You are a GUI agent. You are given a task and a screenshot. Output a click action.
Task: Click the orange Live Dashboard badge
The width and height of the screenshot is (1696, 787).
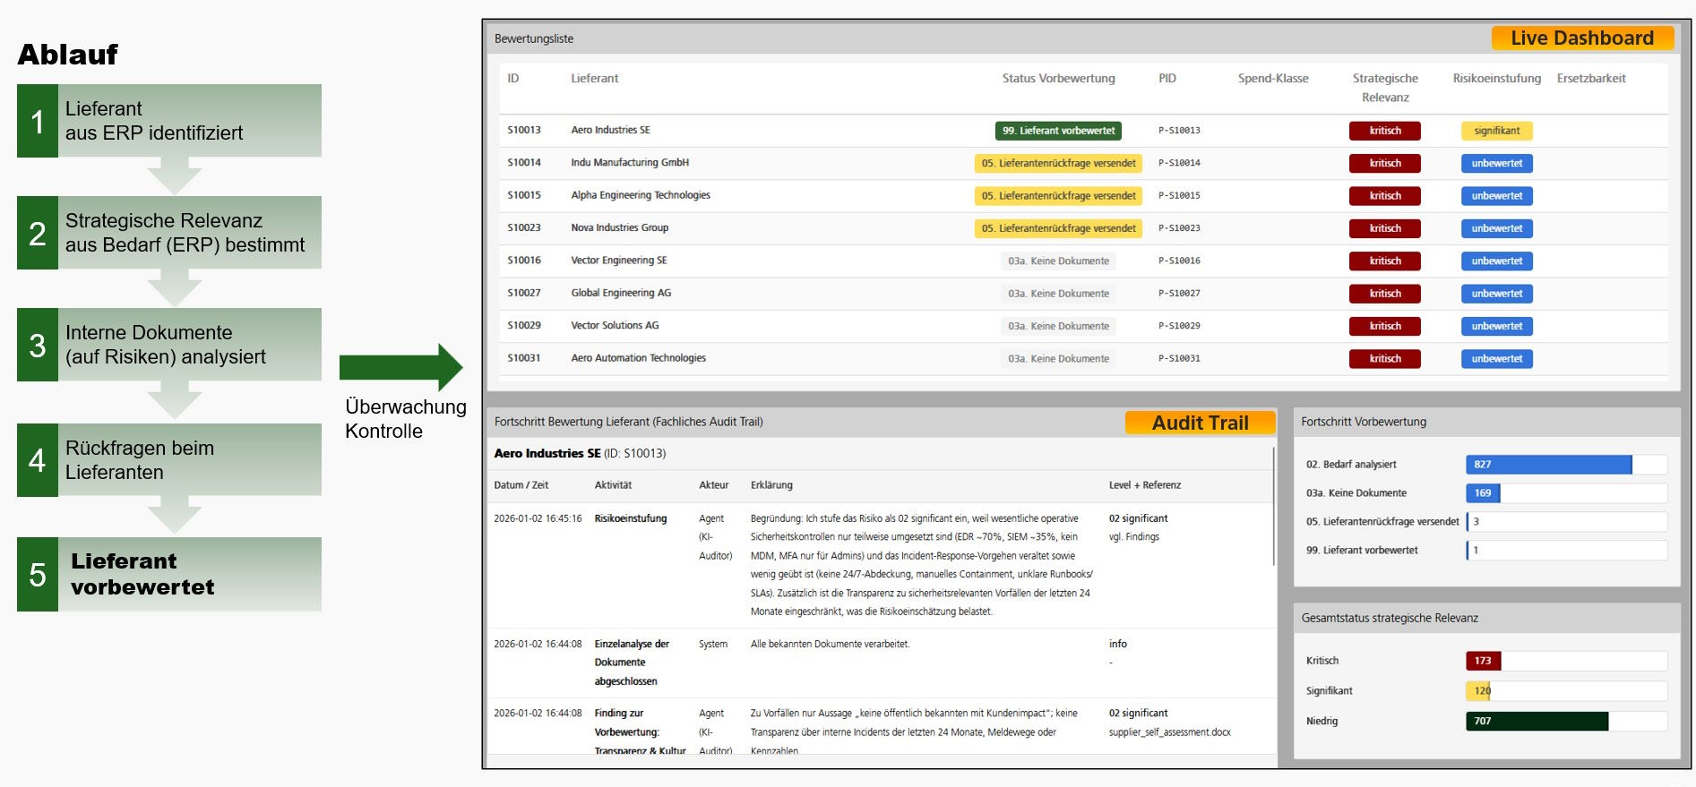(1581, 38)
